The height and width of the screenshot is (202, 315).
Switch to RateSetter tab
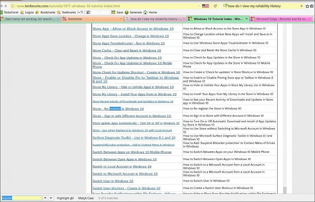click(92, 19)
